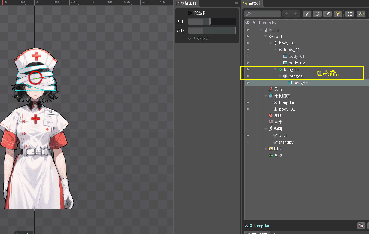The width and height of the screenshot is (369, 234).
Task: Click the yellow funnel filter icon
Action: coord(337,14)
